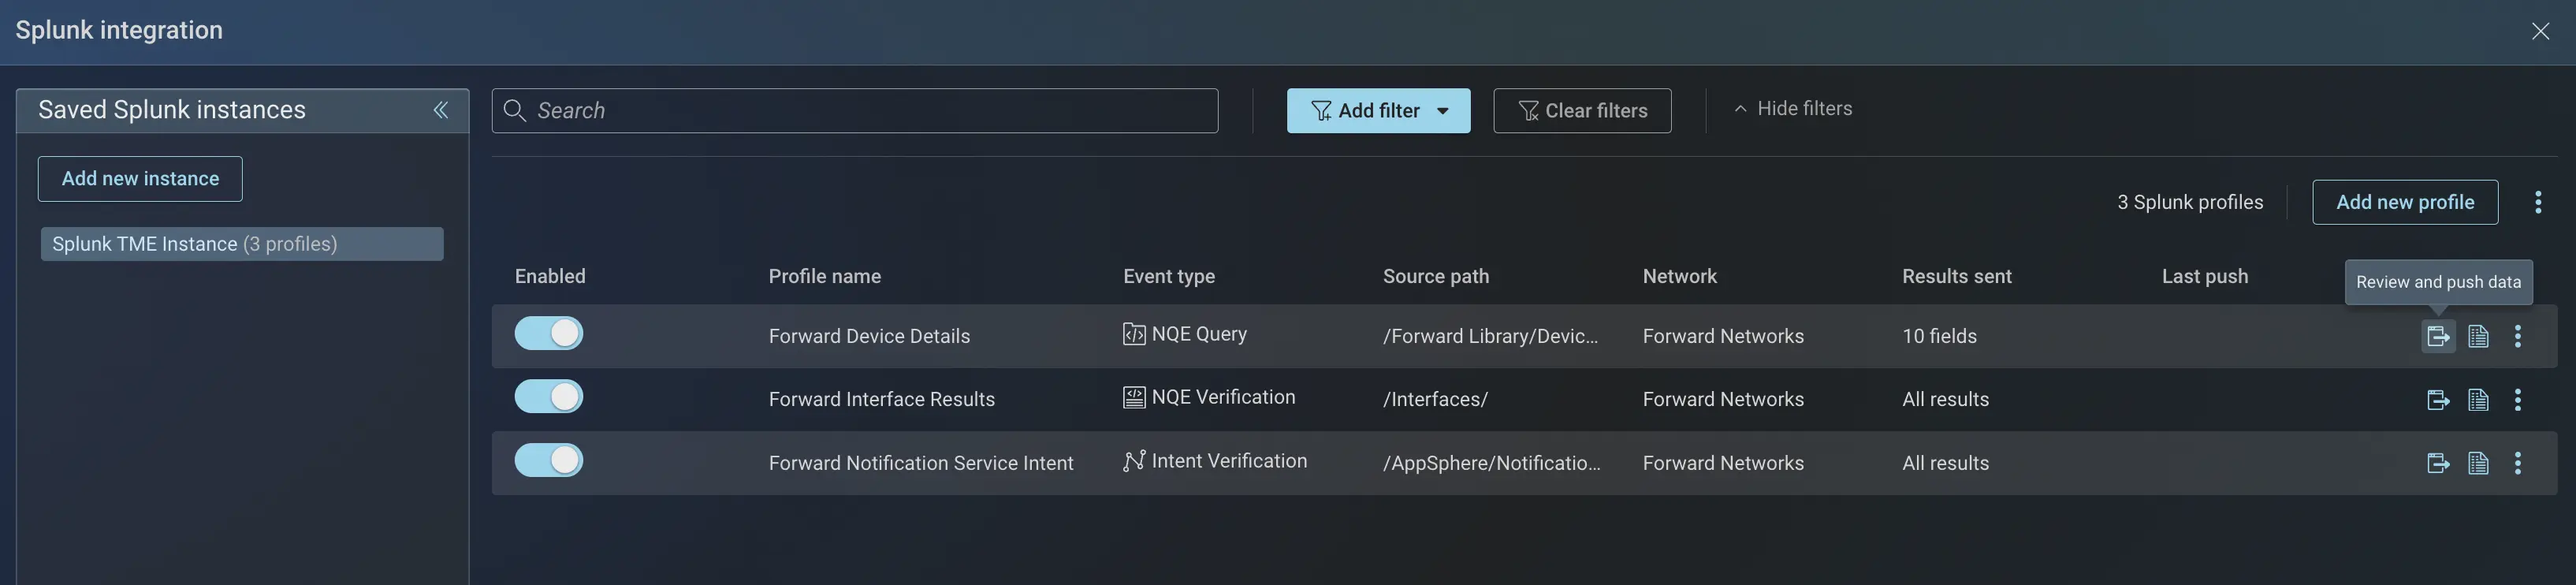Open document icon for Forward Device Details
The image size is (2576, 585).
[2478, 336]
